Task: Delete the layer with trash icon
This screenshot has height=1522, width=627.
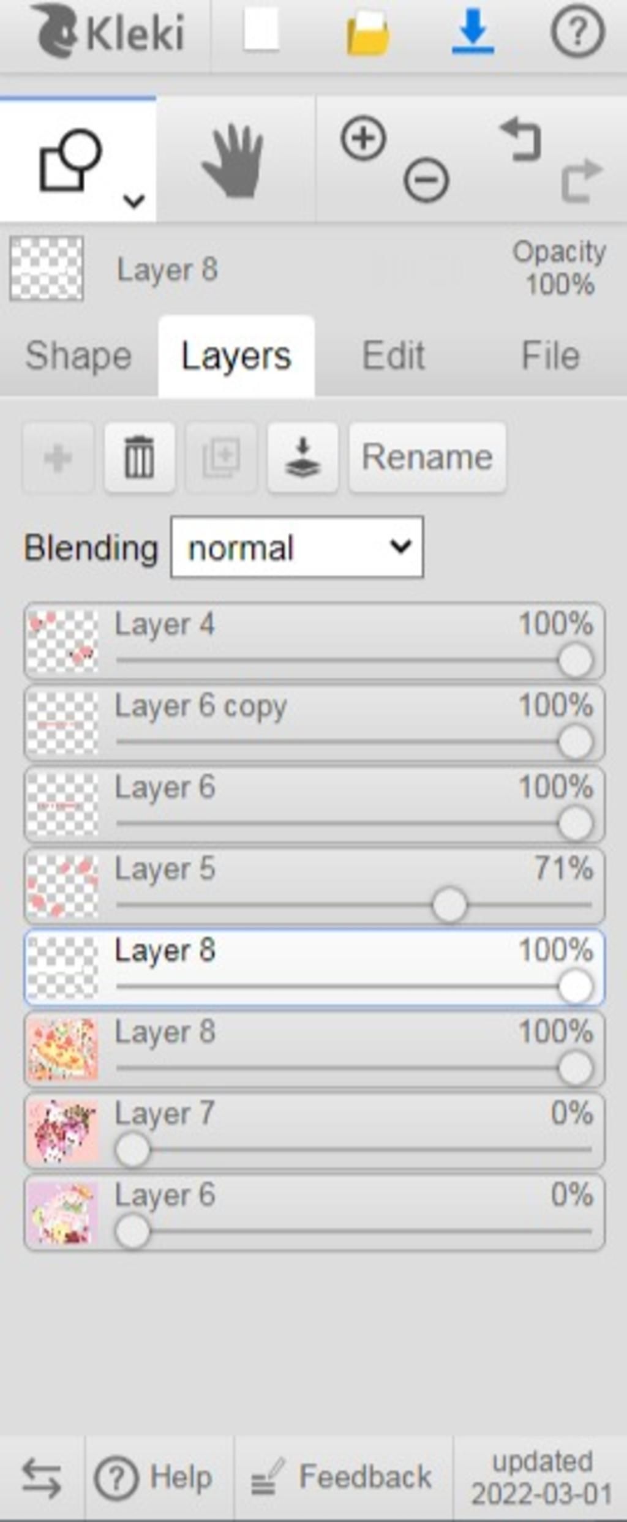Action: (140, 457)
